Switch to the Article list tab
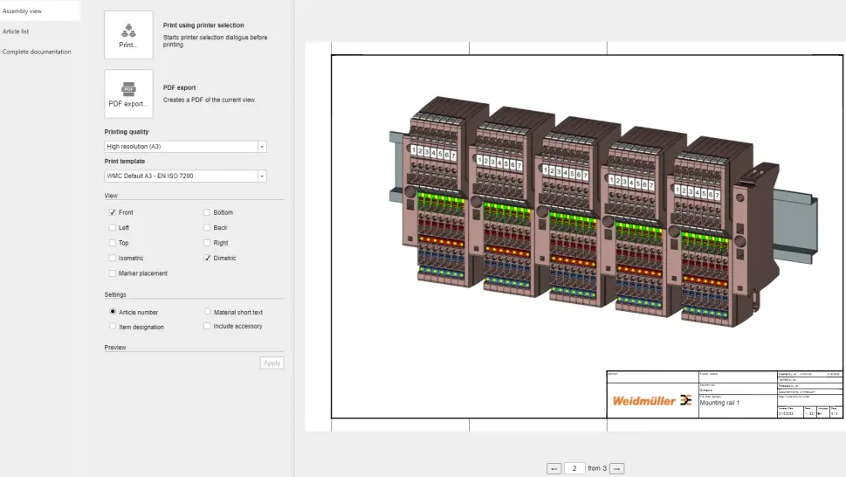 point(16,31)
